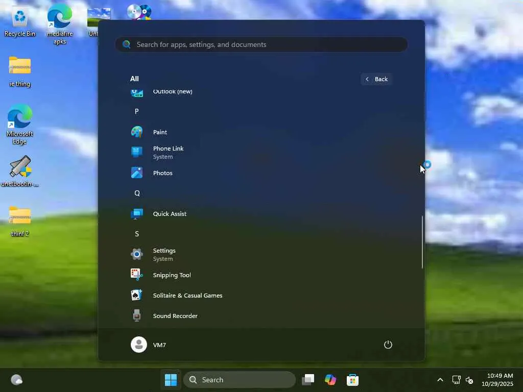Open the disc icon on the desktop

(139, 12)
